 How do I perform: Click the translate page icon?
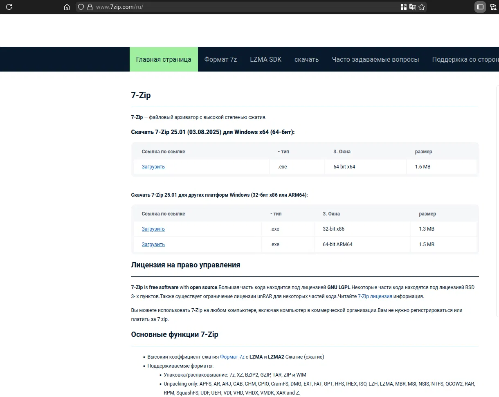413,7
